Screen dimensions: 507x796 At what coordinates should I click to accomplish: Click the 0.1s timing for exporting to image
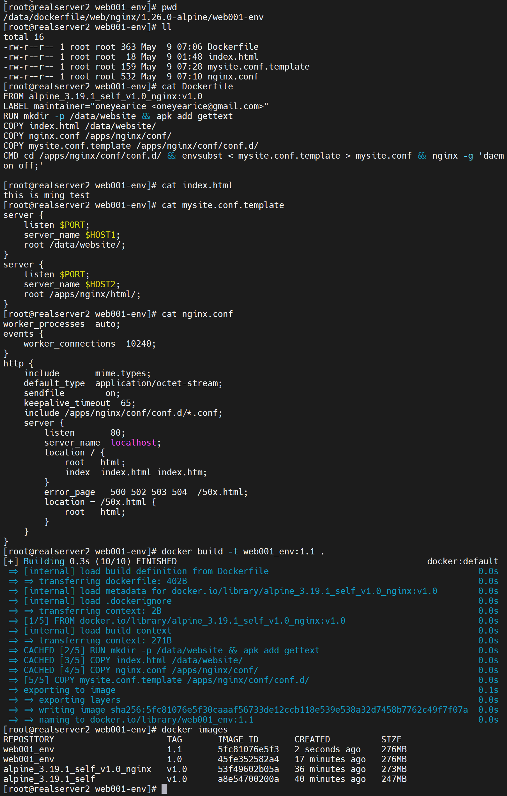[488, 690]
